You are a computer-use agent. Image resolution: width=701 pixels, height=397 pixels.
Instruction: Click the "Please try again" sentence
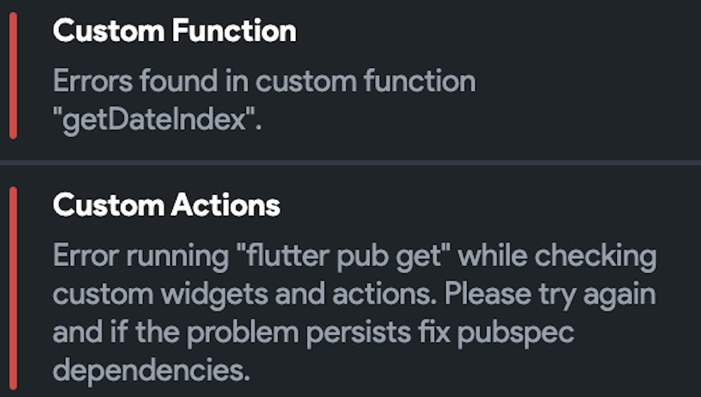pyautogui.click(x=549, y=294)
